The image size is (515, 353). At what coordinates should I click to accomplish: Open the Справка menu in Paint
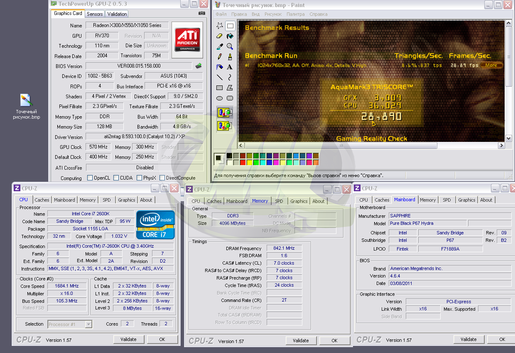(x=319, y=14)
